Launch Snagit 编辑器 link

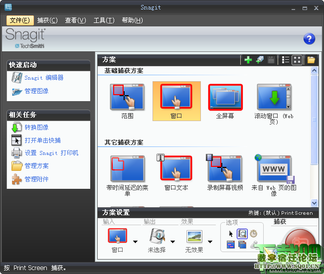pyautogui.click(x=44, y=78)
